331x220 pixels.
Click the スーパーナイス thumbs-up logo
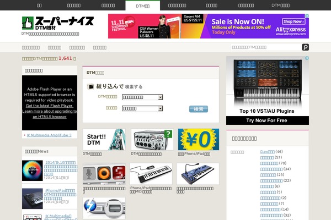click(58, 23)
